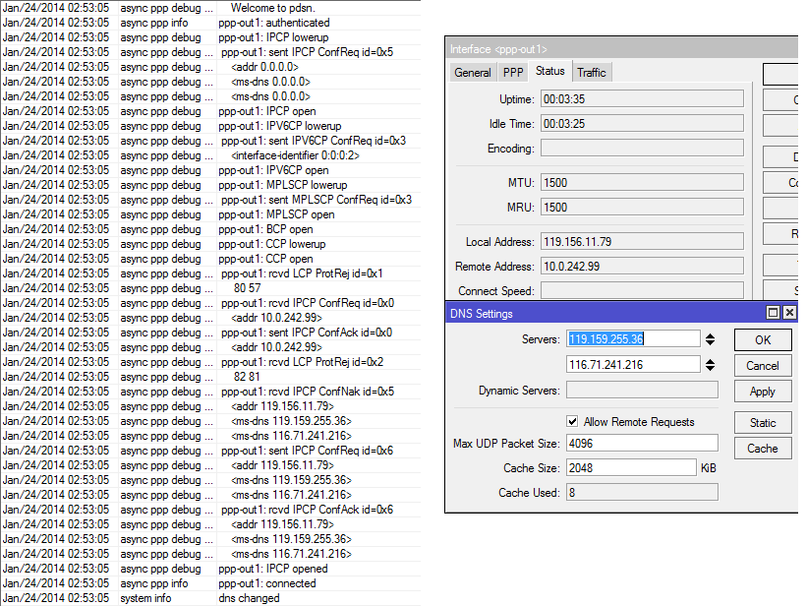
Task: Switch to the General tab
Action: pyautogui.click(x=473, y=72)
